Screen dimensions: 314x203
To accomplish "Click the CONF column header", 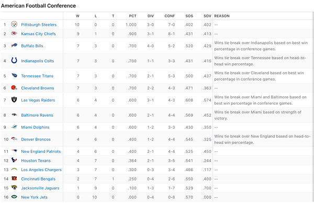I will coord(170,16).
